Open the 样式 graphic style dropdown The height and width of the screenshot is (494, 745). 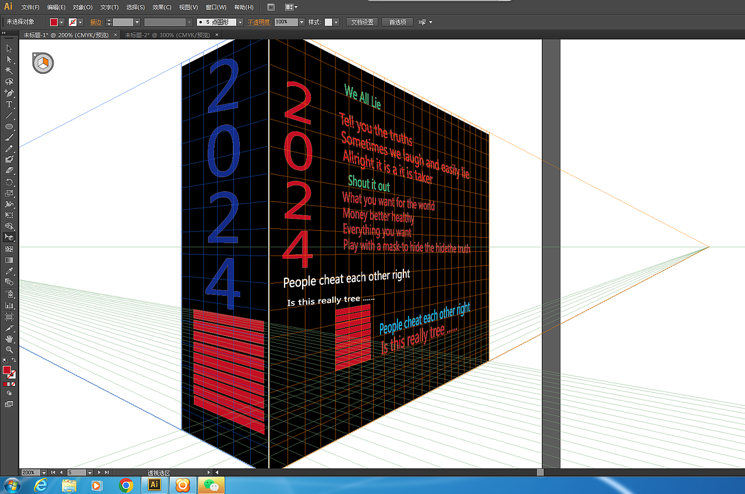point(336,22)
